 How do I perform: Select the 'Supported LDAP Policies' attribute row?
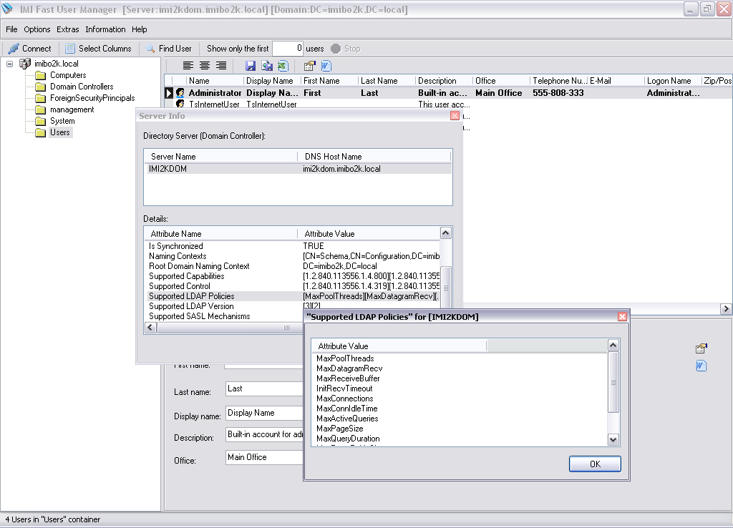coord(293,296)
